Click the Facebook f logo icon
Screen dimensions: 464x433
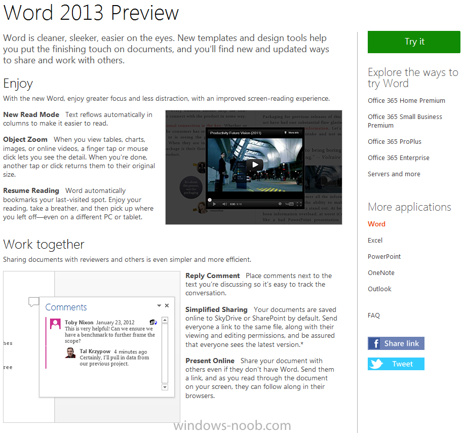375,343
